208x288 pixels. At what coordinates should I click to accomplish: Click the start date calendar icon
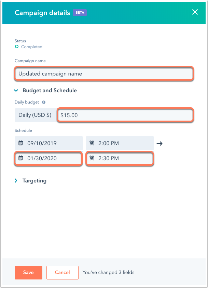coord(21,143)
